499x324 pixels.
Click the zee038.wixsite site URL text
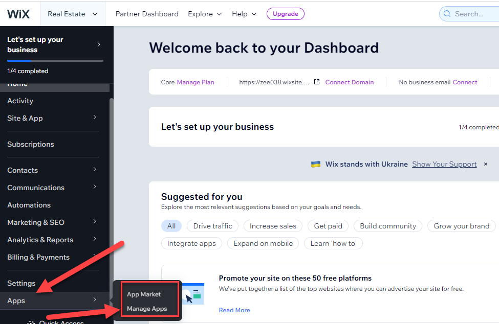pos(274,82)
